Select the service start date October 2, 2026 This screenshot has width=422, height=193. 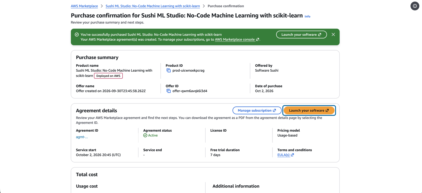click(98, 155)
